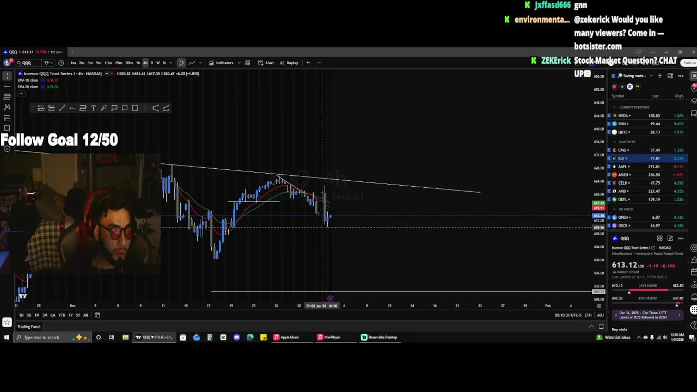Select the Fibonacci retracement tool in sidebar
Viewport: 697px width, 392px height.
7,96
